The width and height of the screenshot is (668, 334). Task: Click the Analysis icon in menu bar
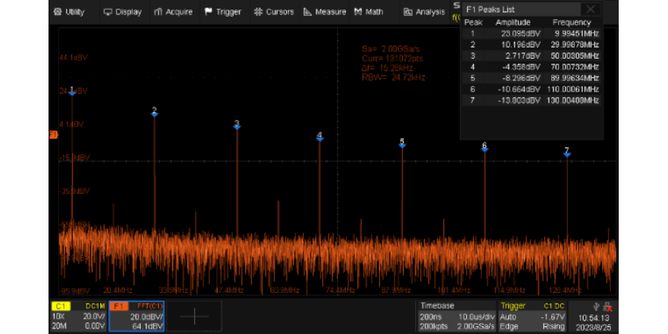(x=408, y=12)
